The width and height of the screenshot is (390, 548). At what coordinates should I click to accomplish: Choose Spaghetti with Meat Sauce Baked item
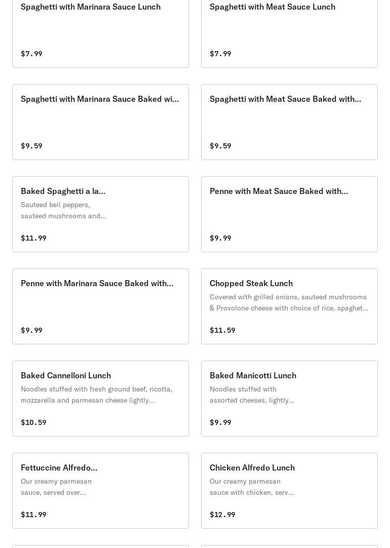click(x=285, y=99)
